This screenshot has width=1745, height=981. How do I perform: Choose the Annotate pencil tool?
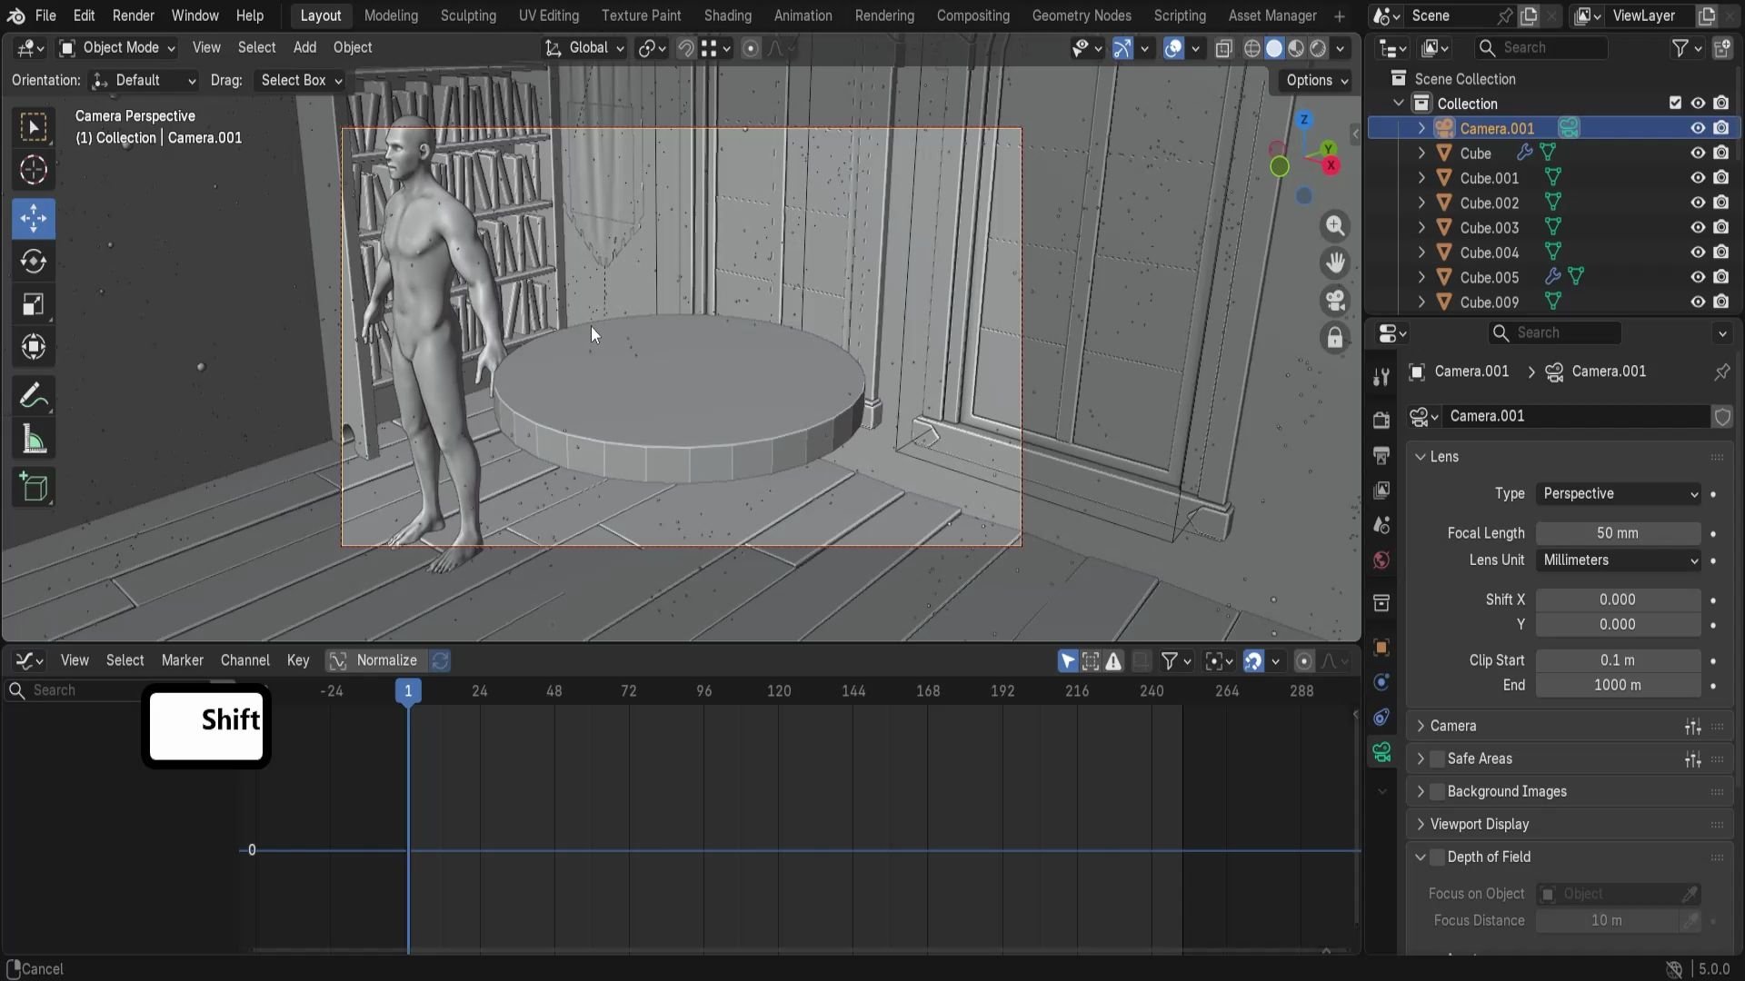click(34, 397)
